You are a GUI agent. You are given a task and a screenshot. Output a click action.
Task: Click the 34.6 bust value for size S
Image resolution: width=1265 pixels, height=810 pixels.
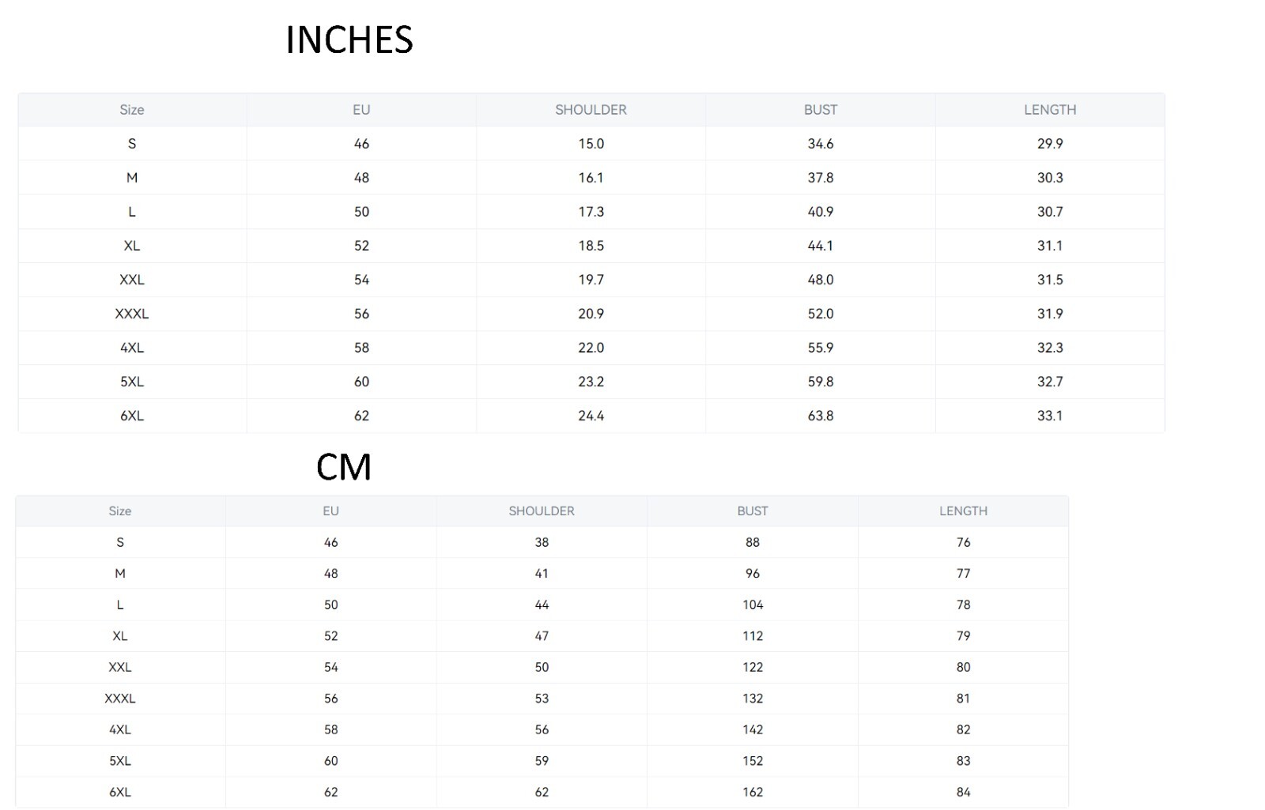tap(820, 144)
